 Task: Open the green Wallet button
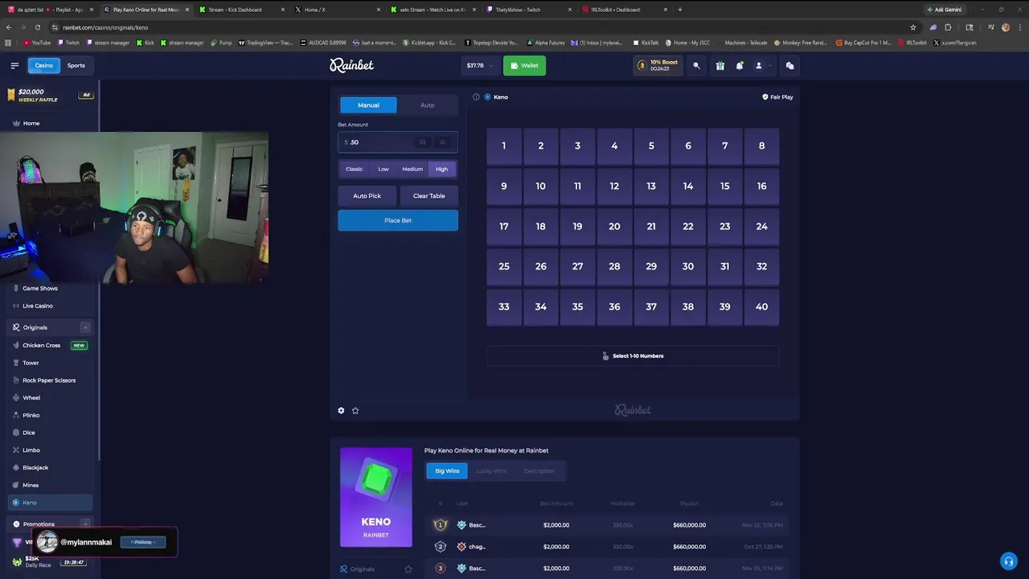click(524, 66)
